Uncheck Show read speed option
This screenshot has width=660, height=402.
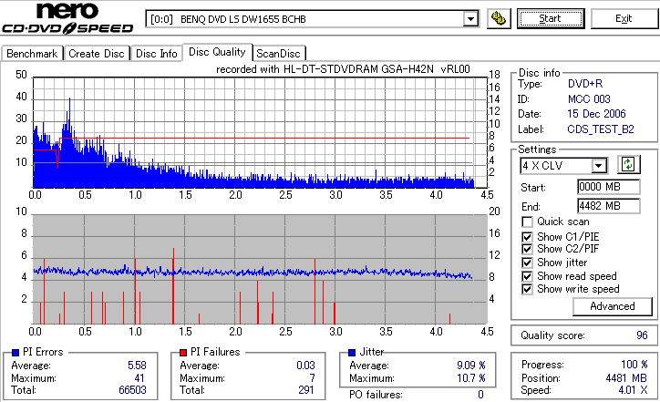point(527,276)
